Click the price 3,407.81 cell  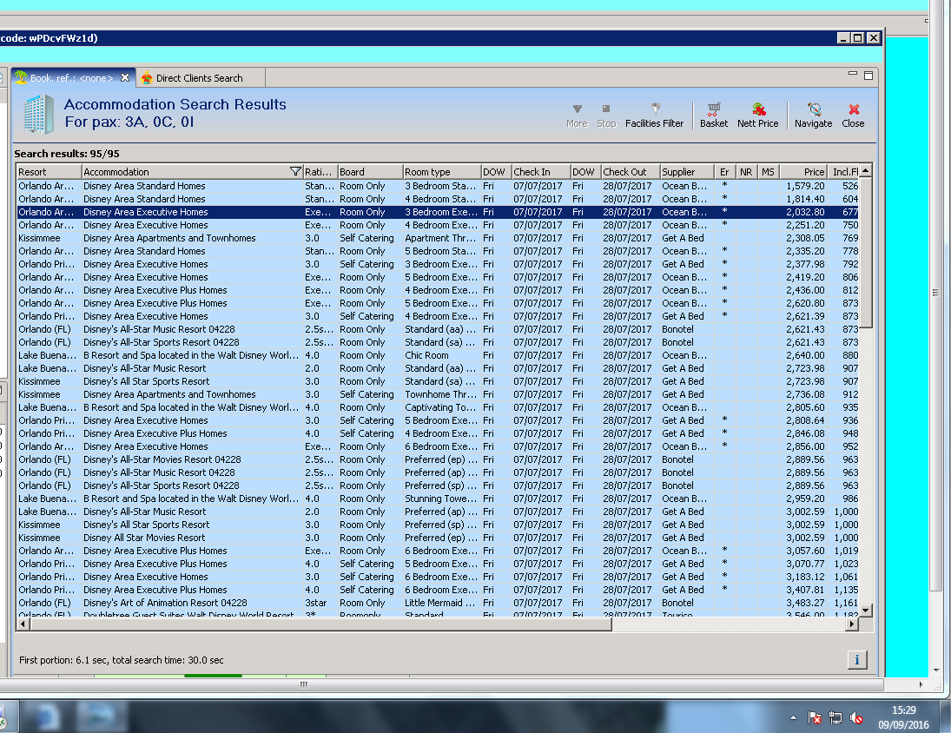(x=805, y=590)
